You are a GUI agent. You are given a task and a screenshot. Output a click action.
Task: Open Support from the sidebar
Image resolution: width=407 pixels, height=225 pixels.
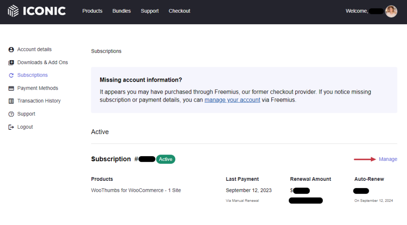click(26, 114)
